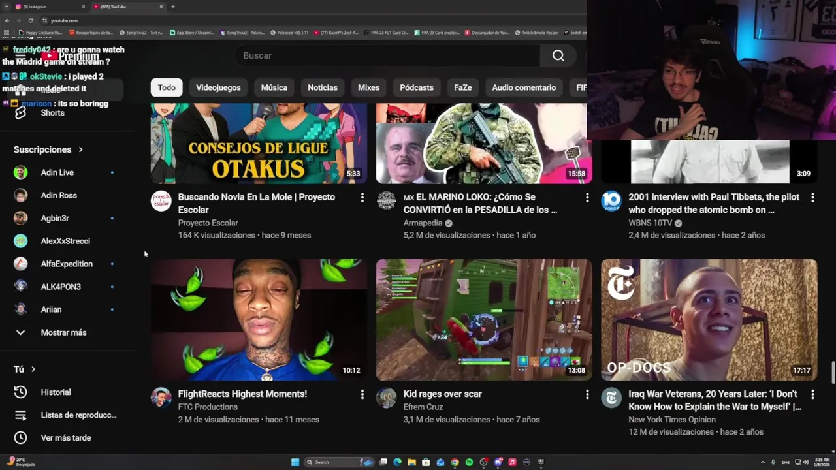Image resolution: width=836 pixels, height=470 pixels.
Task: Open Microsoft Edge from the taskbar
Action: tap(397, 462)
